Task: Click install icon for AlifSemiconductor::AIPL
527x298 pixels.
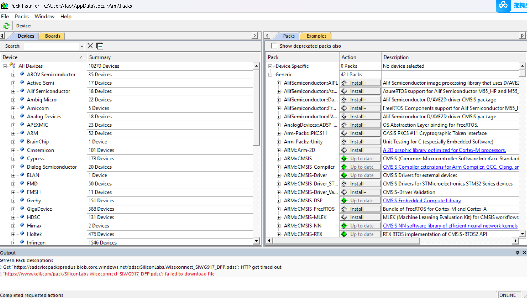Action: 344,83
